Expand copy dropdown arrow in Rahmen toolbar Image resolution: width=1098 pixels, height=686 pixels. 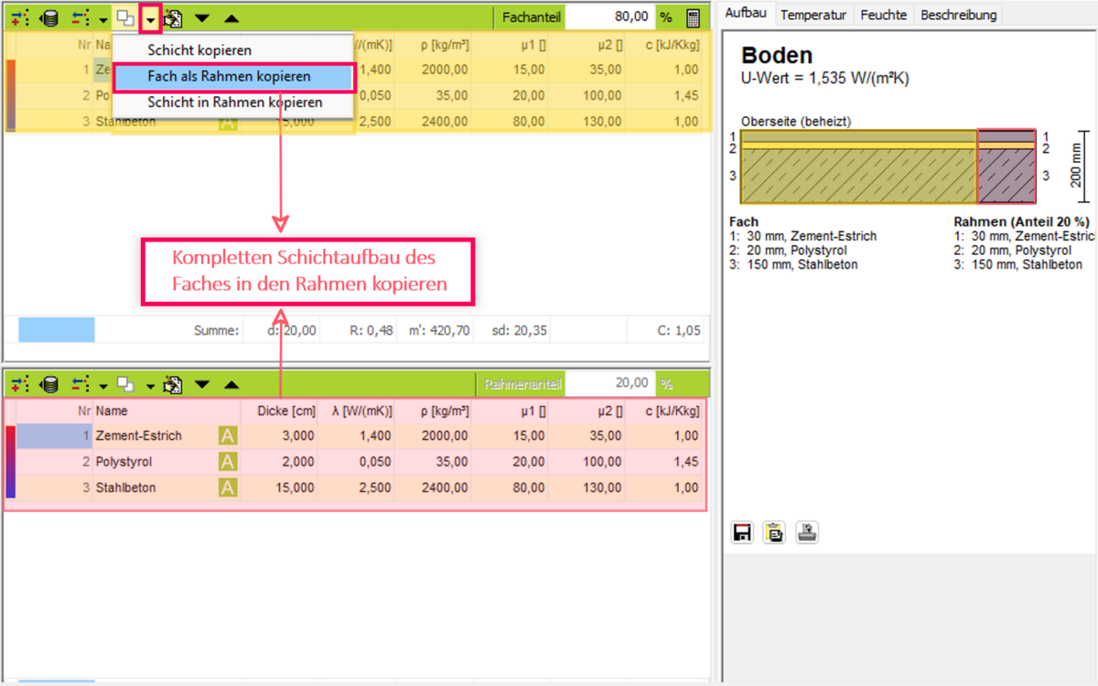[151, 386]
